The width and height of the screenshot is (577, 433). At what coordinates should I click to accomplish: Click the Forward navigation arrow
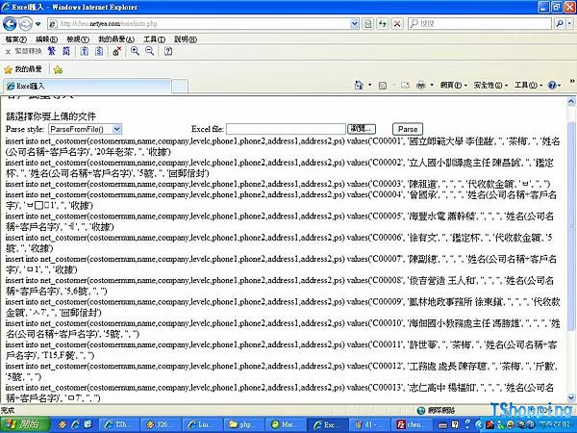pos(25,24)
